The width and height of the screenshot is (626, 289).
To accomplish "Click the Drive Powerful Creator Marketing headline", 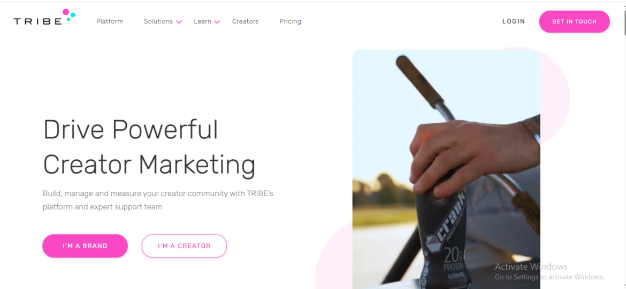I will [x=149, y=147].
